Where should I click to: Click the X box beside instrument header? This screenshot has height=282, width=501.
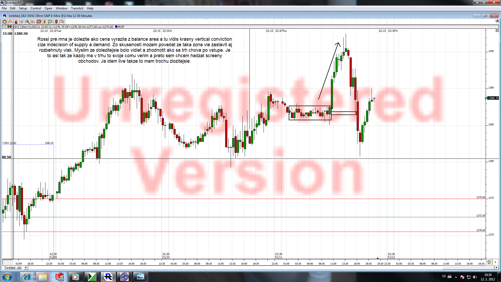[4, 27]
